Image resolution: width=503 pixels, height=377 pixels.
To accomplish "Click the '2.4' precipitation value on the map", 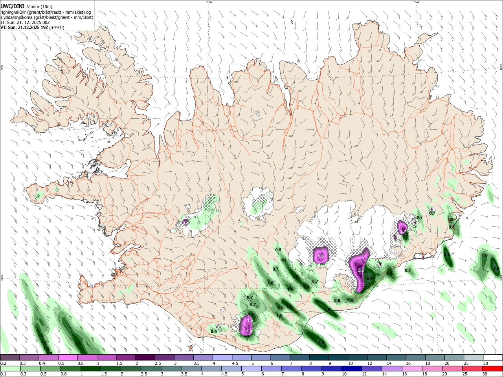I will click(369, 278).
